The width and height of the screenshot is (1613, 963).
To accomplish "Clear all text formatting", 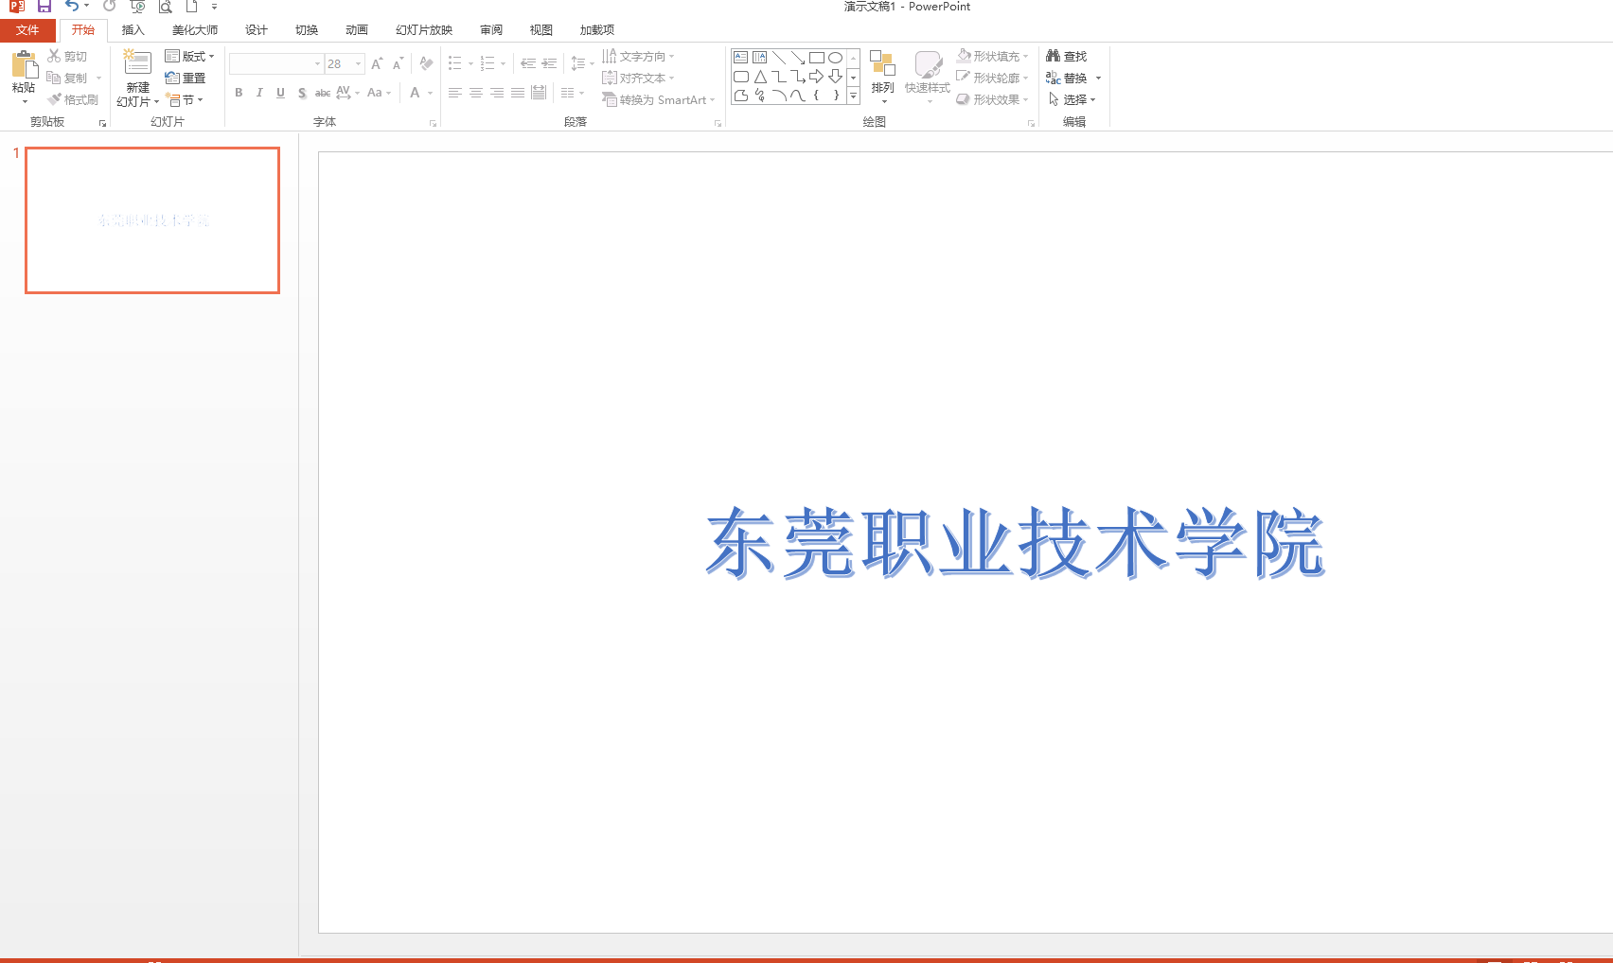I will click(426, 63).
